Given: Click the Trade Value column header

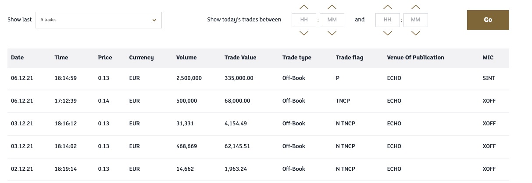Looking at the screenshot, I should [240, 58].
